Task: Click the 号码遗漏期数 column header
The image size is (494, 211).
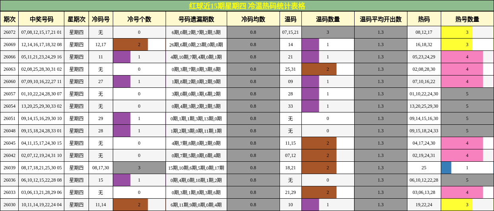Action: click(196, 19)
